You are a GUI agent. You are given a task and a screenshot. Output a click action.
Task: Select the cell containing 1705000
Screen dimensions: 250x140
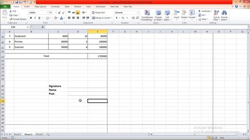click(97, 56)
